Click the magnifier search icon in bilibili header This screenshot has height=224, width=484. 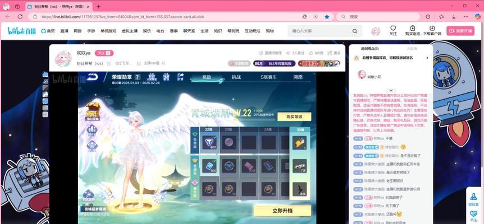[355, 31]
